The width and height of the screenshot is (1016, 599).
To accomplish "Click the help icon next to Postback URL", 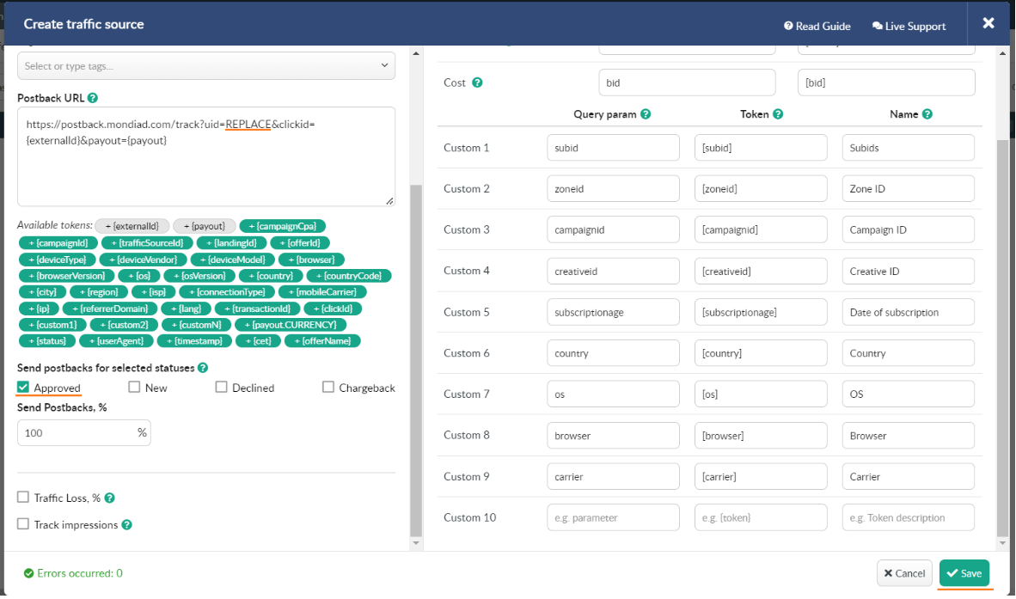I will (93, 99).
